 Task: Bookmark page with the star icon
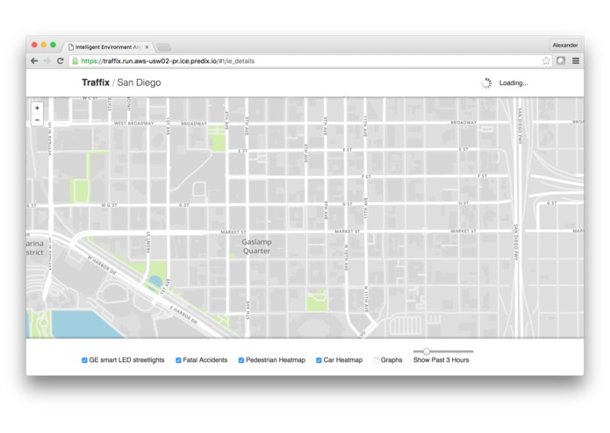(x=546, y=60)
